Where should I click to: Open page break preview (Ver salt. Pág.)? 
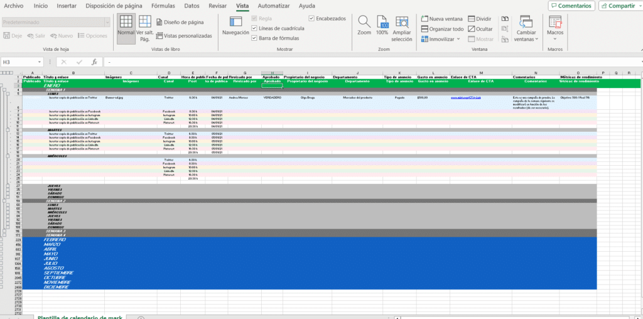point(145,28)
